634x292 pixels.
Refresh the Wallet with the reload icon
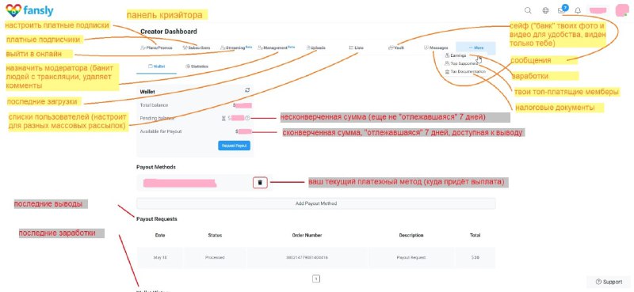pos(247,90)
